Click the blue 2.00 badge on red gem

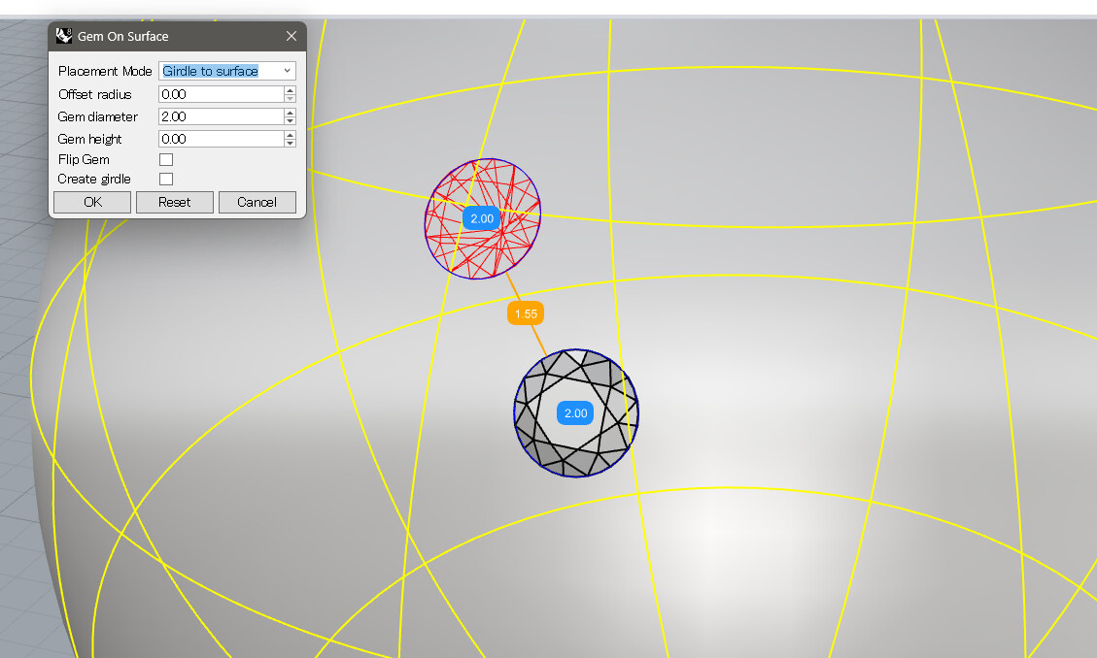[x=481, y=218]
